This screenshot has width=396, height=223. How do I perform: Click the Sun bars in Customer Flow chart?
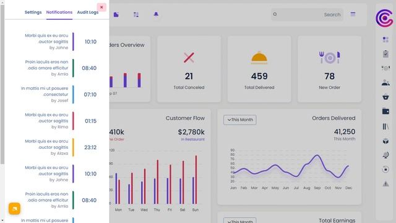pos(195,180)
